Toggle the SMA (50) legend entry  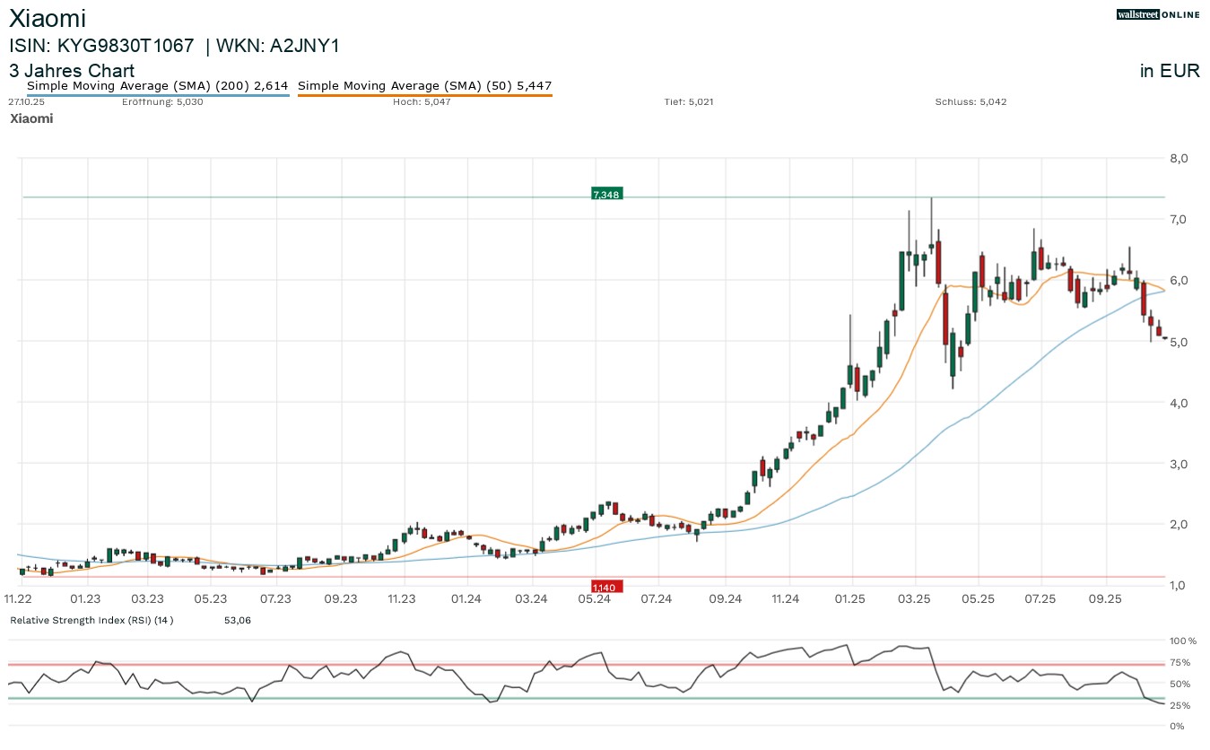(x=424, y=85)
